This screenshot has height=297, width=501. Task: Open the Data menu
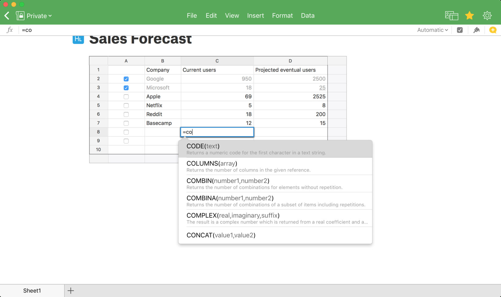tap(307, 15)
